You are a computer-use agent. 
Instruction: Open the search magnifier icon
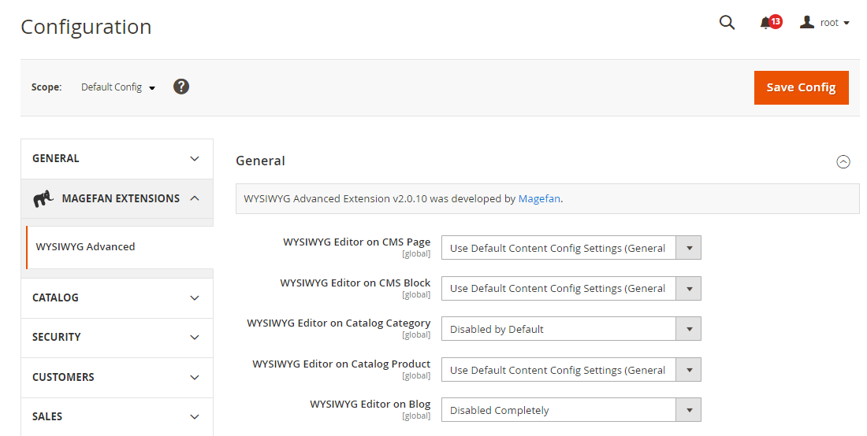click(727, 22)
